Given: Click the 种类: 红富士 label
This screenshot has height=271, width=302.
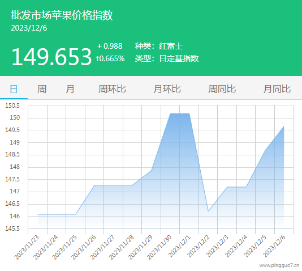Looking at the screenshot, I should [159, 46].
